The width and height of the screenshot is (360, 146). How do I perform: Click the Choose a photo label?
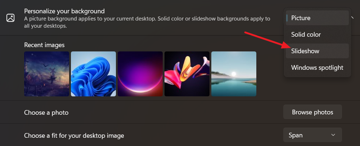pos(46,113)
